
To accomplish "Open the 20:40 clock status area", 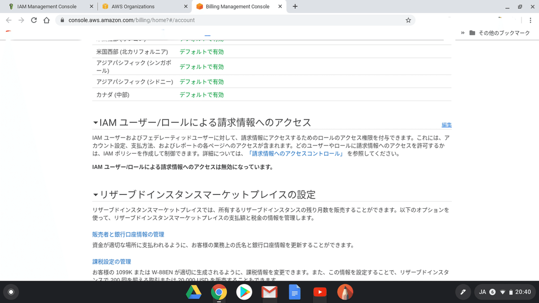I will pos(523,292).
